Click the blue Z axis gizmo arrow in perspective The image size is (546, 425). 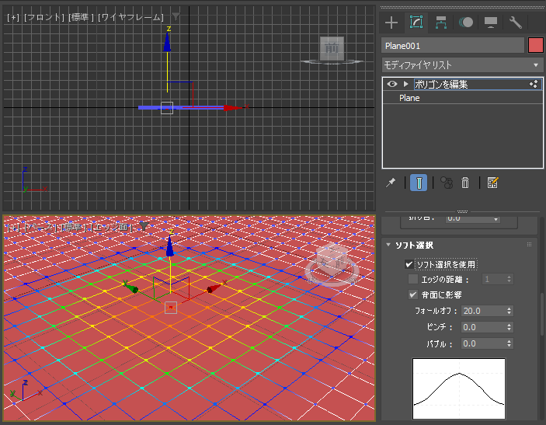tap(169, 246)
